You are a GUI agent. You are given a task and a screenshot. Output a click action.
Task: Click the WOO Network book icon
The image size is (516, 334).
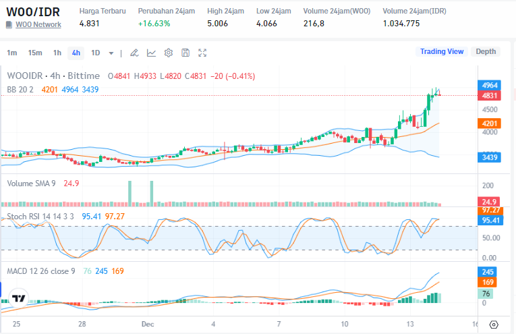9,25
